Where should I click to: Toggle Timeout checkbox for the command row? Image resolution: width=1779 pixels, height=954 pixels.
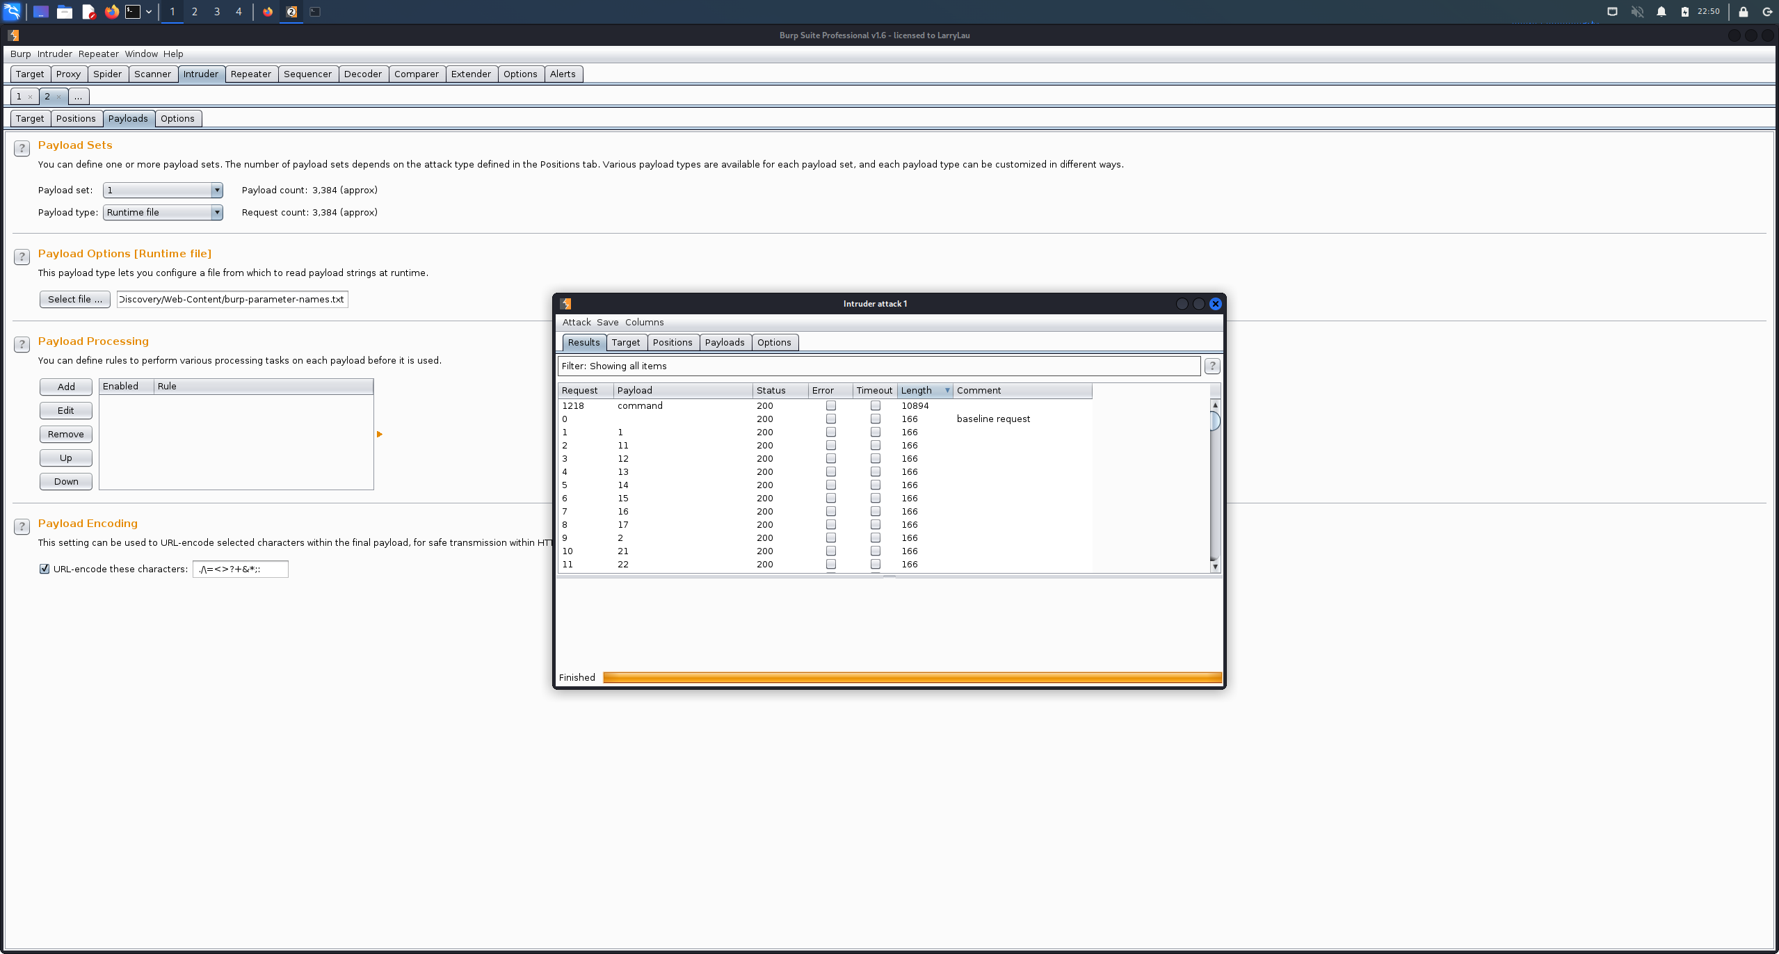coord(875,405)
